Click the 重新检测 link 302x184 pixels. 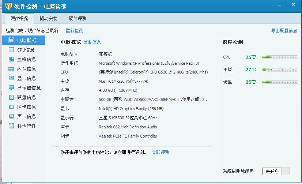(x=74, y=31)
